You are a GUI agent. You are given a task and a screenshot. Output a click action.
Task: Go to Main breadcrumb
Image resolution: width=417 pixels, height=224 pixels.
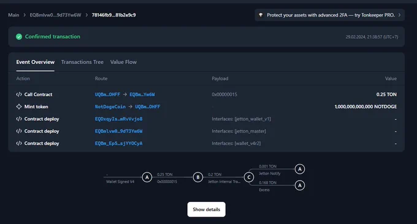click(x=13, y=15)
